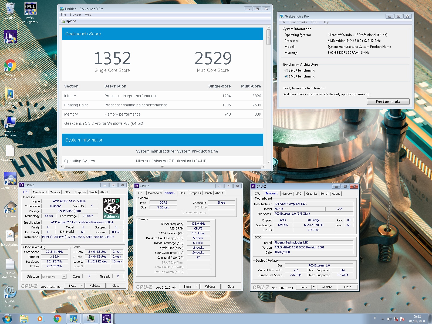Open the File menu in Untitled Geekbench window

63,15
